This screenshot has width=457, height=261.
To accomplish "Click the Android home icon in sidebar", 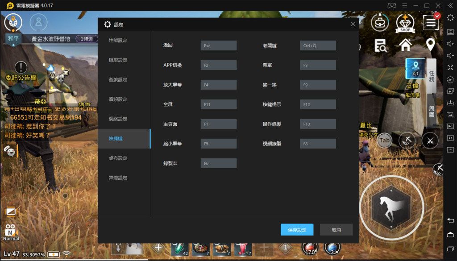I will [450, 235].
